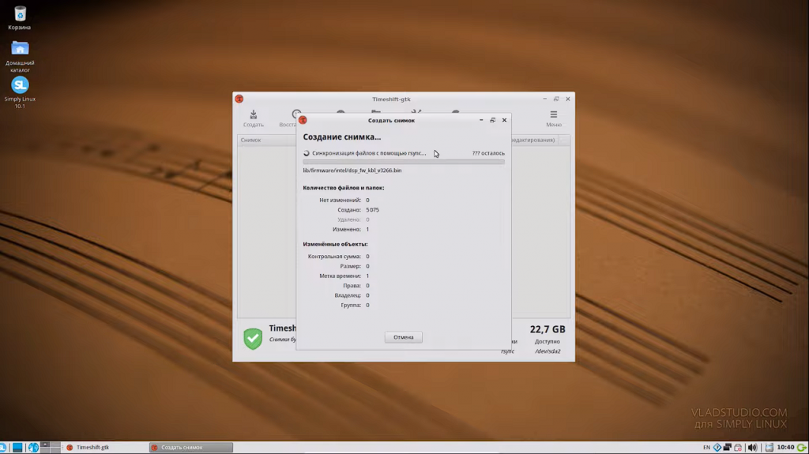Image resolution: width=809 pixels, height=454 pixels.
Task: Click the Метка времени row label
Action: coord(340,276)
